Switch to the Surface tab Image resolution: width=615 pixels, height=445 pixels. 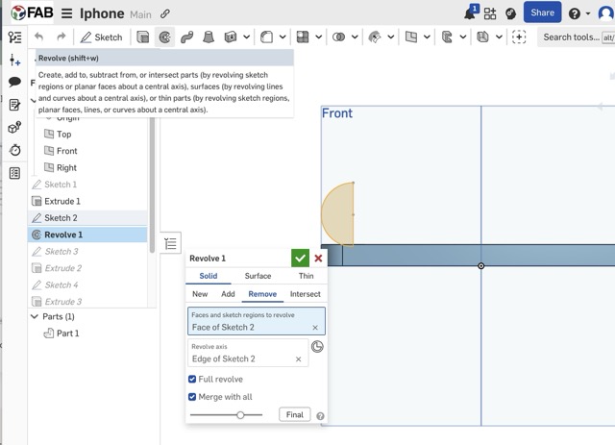point(258,276)
